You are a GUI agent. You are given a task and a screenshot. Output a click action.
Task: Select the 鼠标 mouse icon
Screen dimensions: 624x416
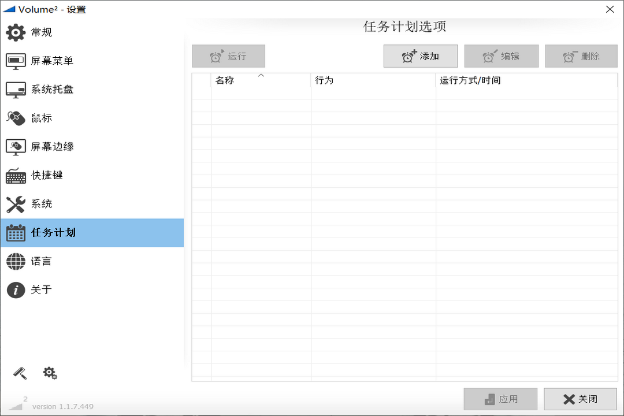click(14, 118)
